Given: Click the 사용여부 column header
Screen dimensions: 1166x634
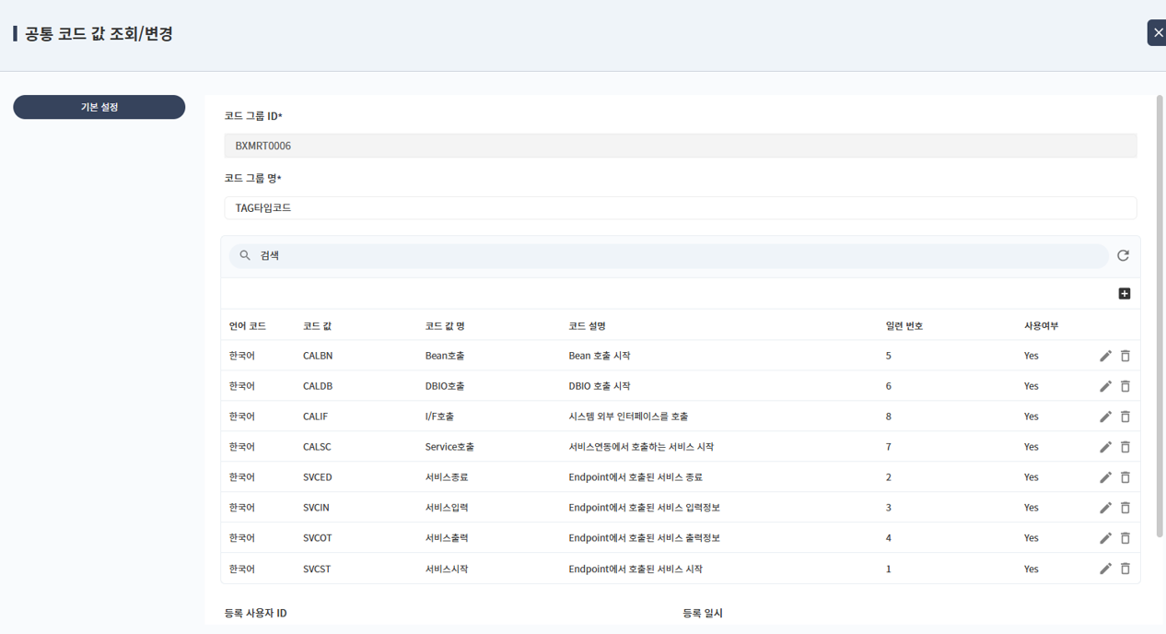Looking at the screenshot, I should pyautogui.click(x=1041, y=326).
